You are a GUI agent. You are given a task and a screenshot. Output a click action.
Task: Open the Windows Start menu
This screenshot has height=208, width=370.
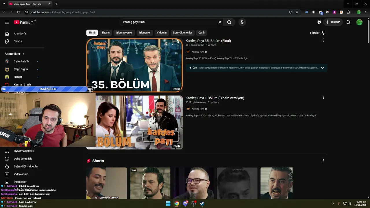[x=168, y=203]
